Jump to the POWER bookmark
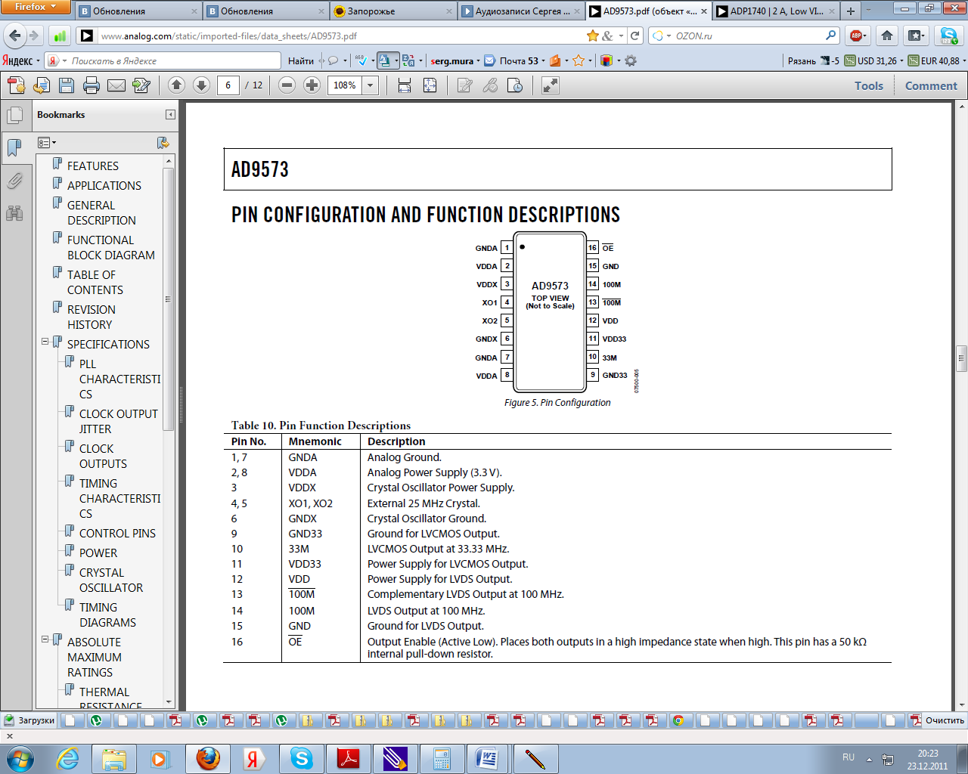968x774 pixels. [x=98, y=553]
